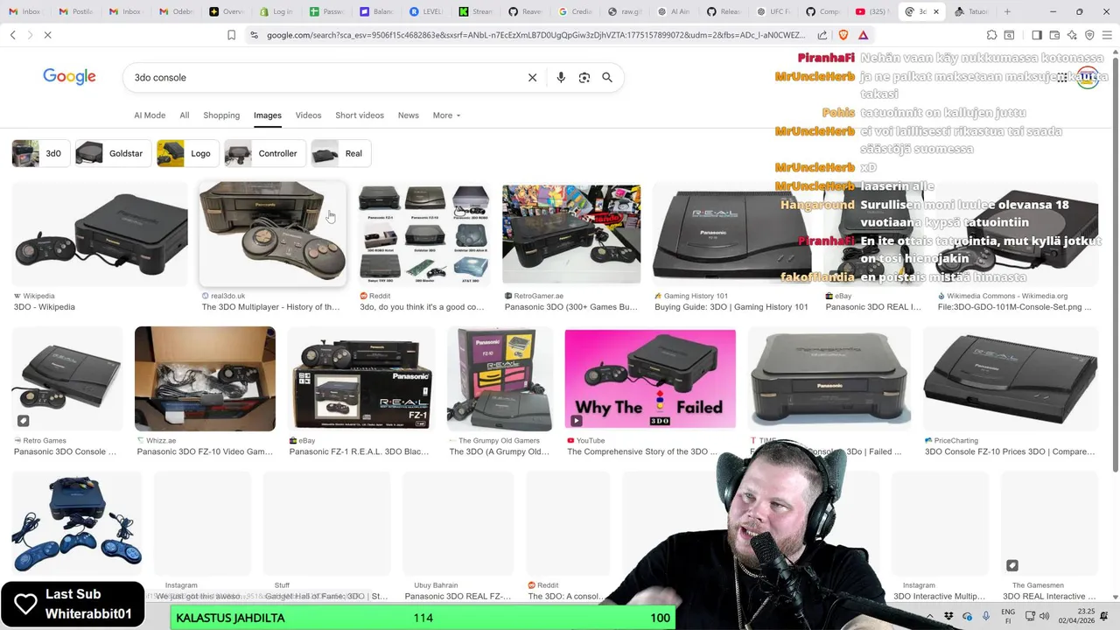Open Dropbox from the system tray
The width and height of the screenshot is (1120, 630).
949,617
